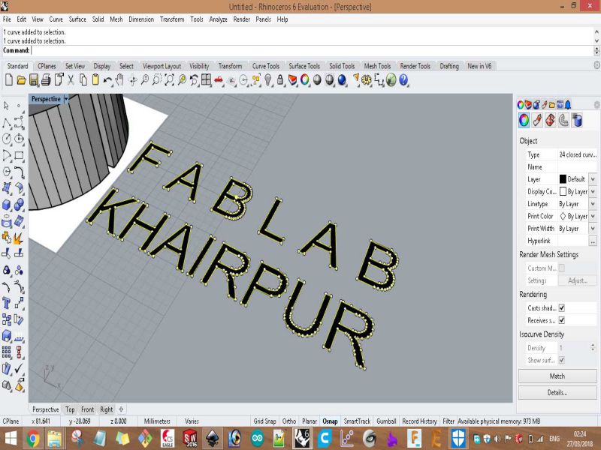The height and width of the screenshot is (450, 601).
Task: Open the Material paintbrush properties icon
Action: [x=537, y=121]
